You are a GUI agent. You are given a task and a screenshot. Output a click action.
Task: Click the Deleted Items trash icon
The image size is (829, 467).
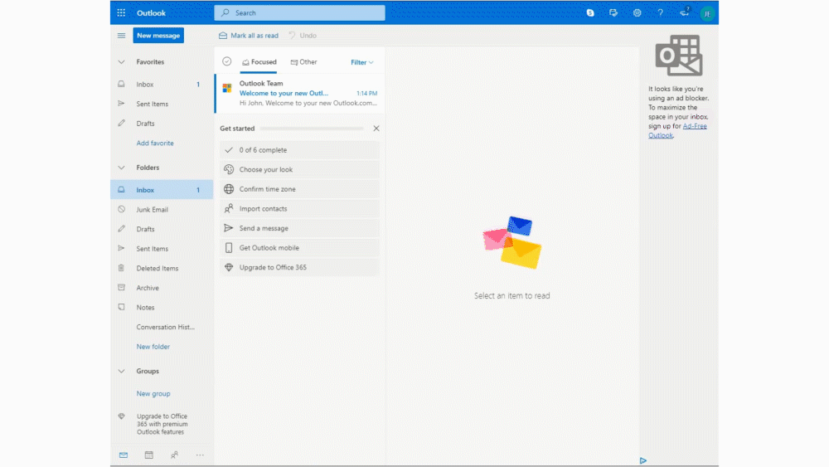pyautogui.click(x=121, y=268)
